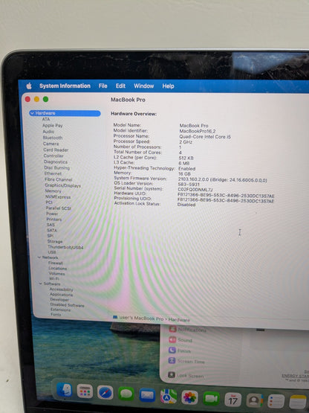Select Focus in System Settings sidebar

click(180, 350)
